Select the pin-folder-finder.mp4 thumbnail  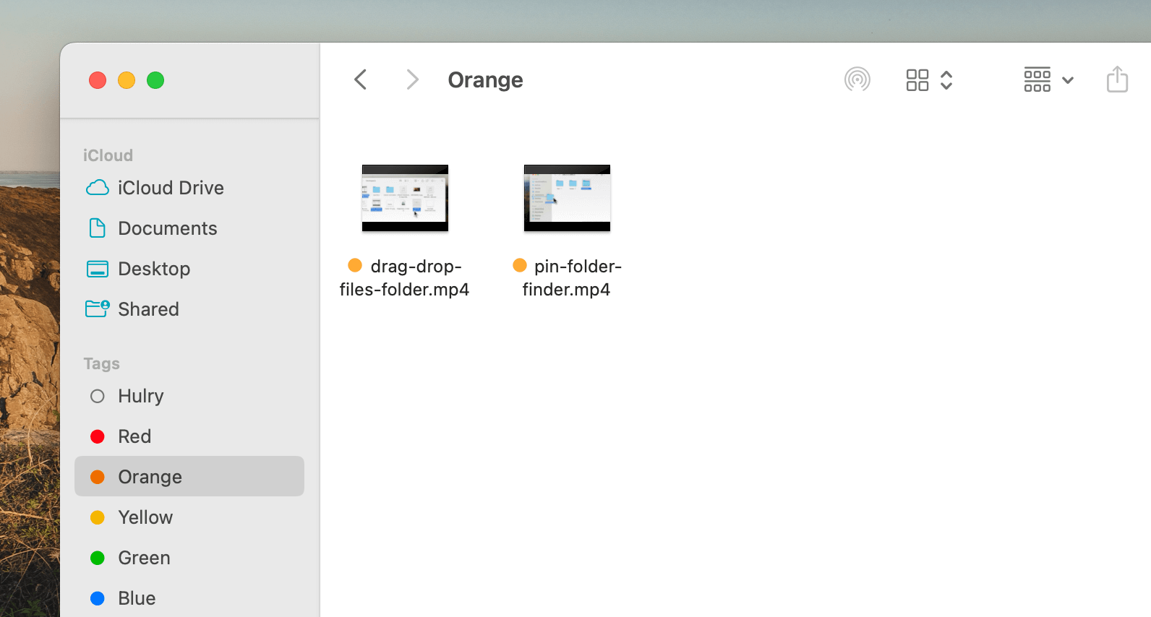tap(567, 198)
